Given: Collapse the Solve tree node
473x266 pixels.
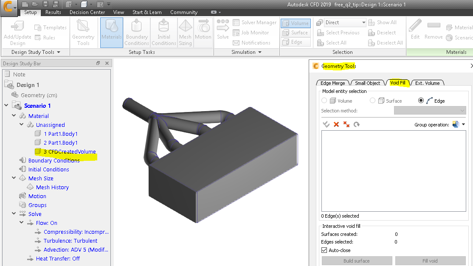Looking at the screenshot, I should [14, 214].
